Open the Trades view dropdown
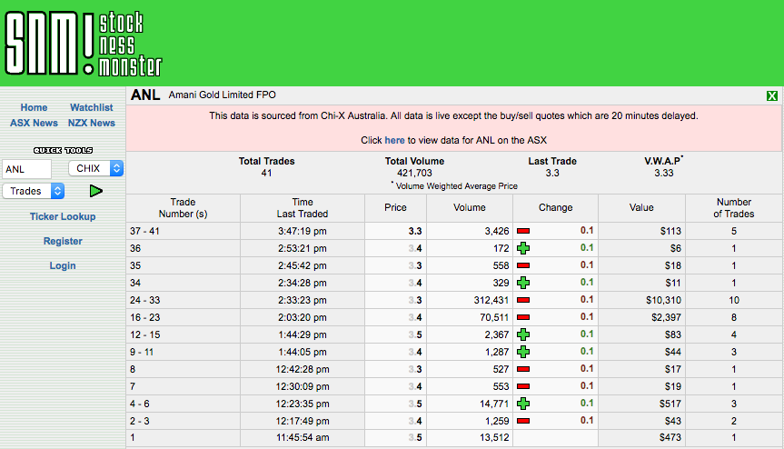Screen dimensions: 784x449 (x=34, y=191)
